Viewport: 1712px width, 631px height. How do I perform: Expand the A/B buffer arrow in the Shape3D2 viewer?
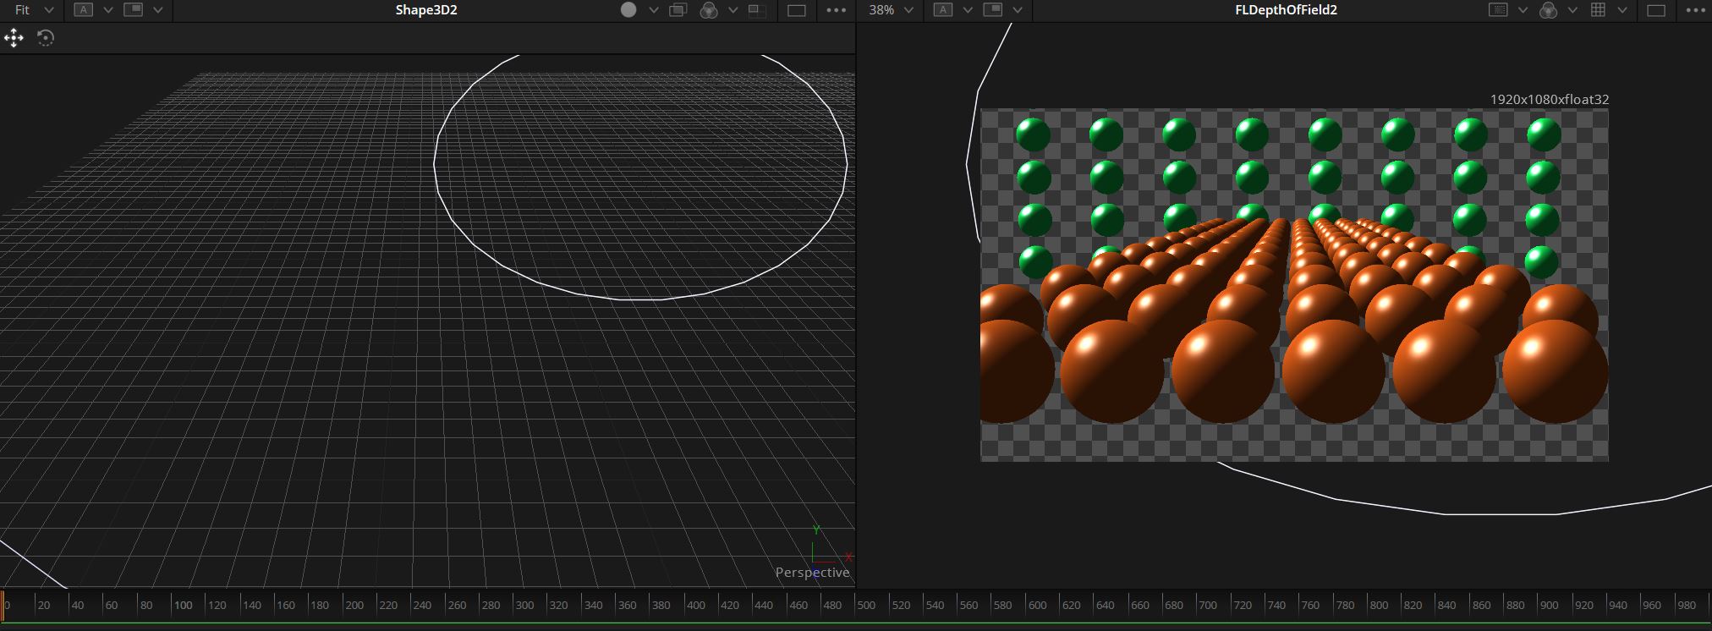[108, 10]
